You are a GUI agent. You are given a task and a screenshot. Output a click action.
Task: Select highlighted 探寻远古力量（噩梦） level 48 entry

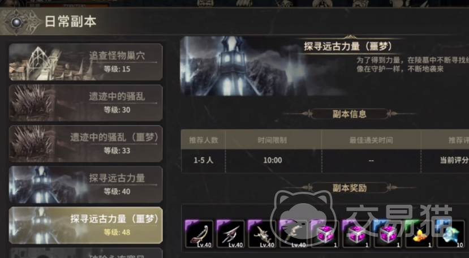tap(85, 225)
